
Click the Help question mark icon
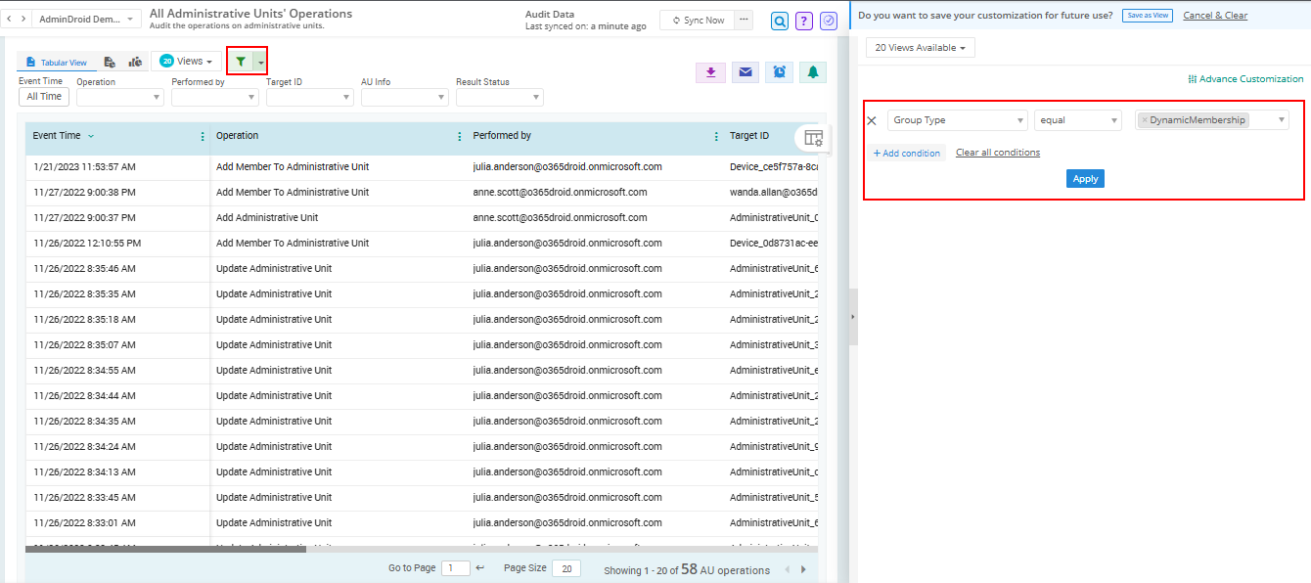click(803, 21)
